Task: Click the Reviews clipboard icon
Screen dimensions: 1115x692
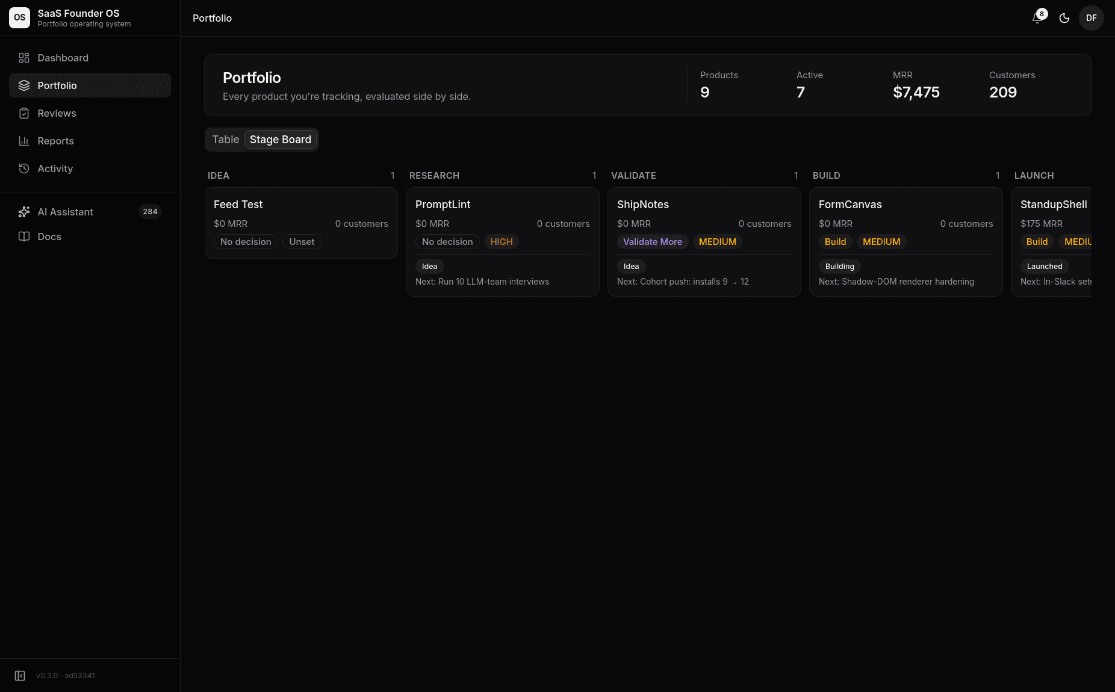Action: click(24, 113)
